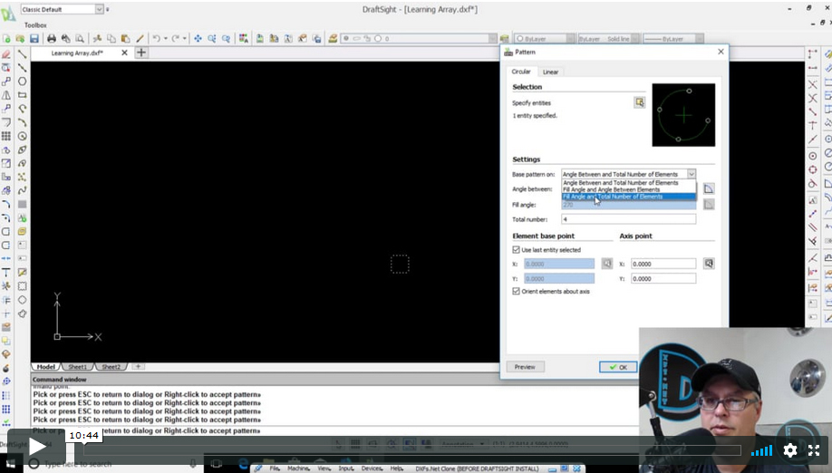
Task: Select the Rectangle draw tool
Action: pos(23,95)
